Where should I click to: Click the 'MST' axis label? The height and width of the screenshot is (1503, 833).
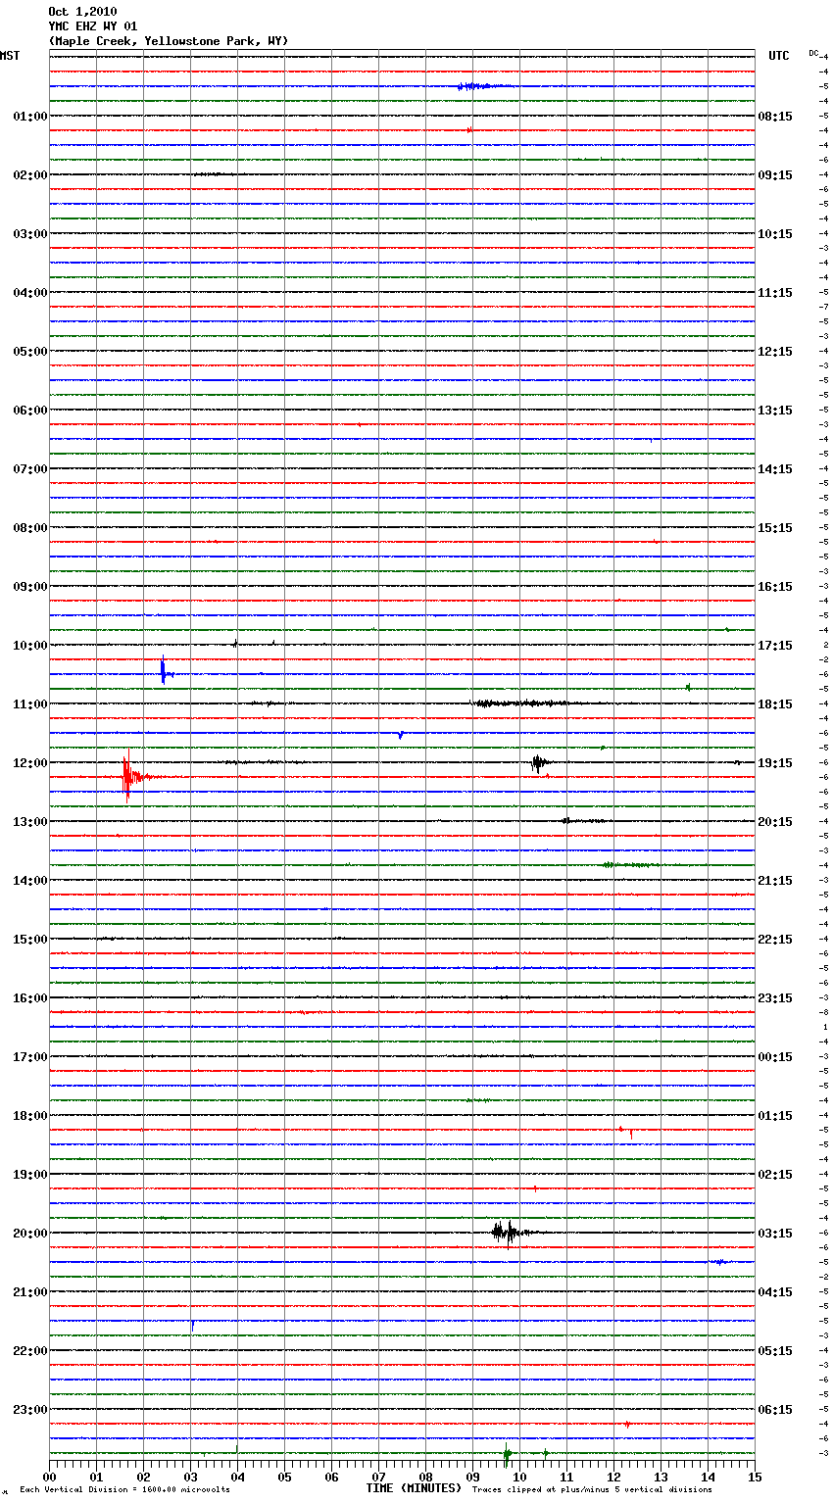[10, 56]
